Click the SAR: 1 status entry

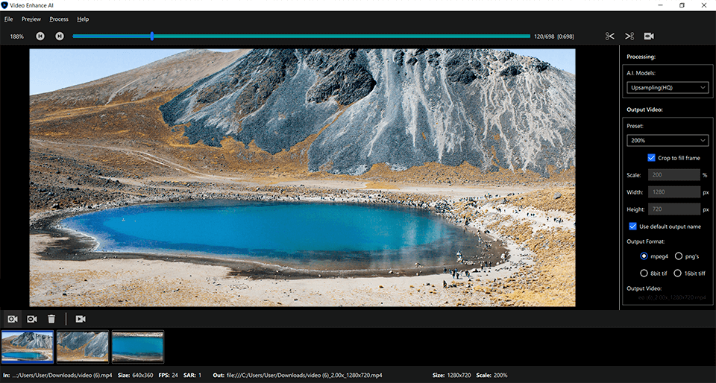[192, 376]
